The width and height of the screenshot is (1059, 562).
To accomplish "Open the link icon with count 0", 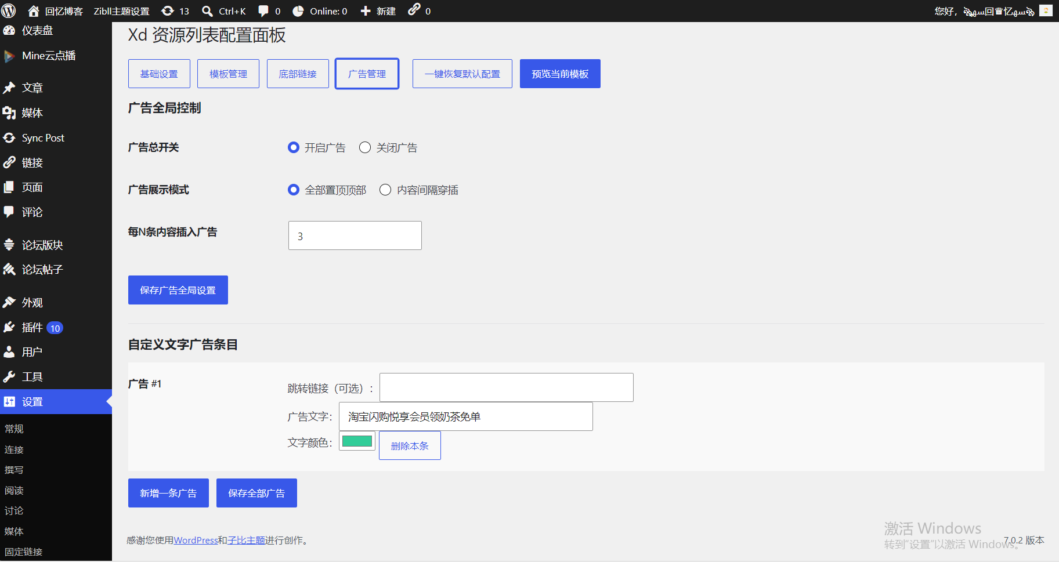I will coord(420,10).
